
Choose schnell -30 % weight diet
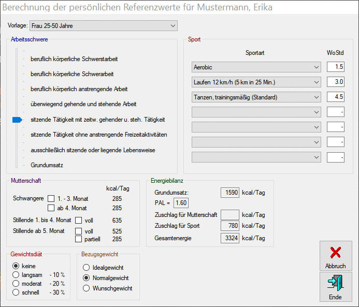[x=16, y=292]
